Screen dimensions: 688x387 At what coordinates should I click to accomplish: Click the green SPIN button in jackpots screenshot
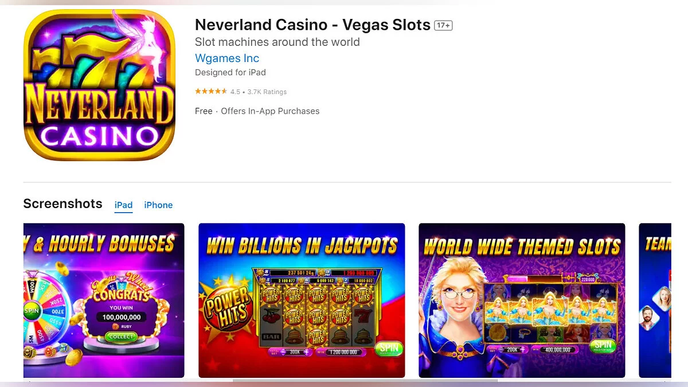[x=388, y=349]
